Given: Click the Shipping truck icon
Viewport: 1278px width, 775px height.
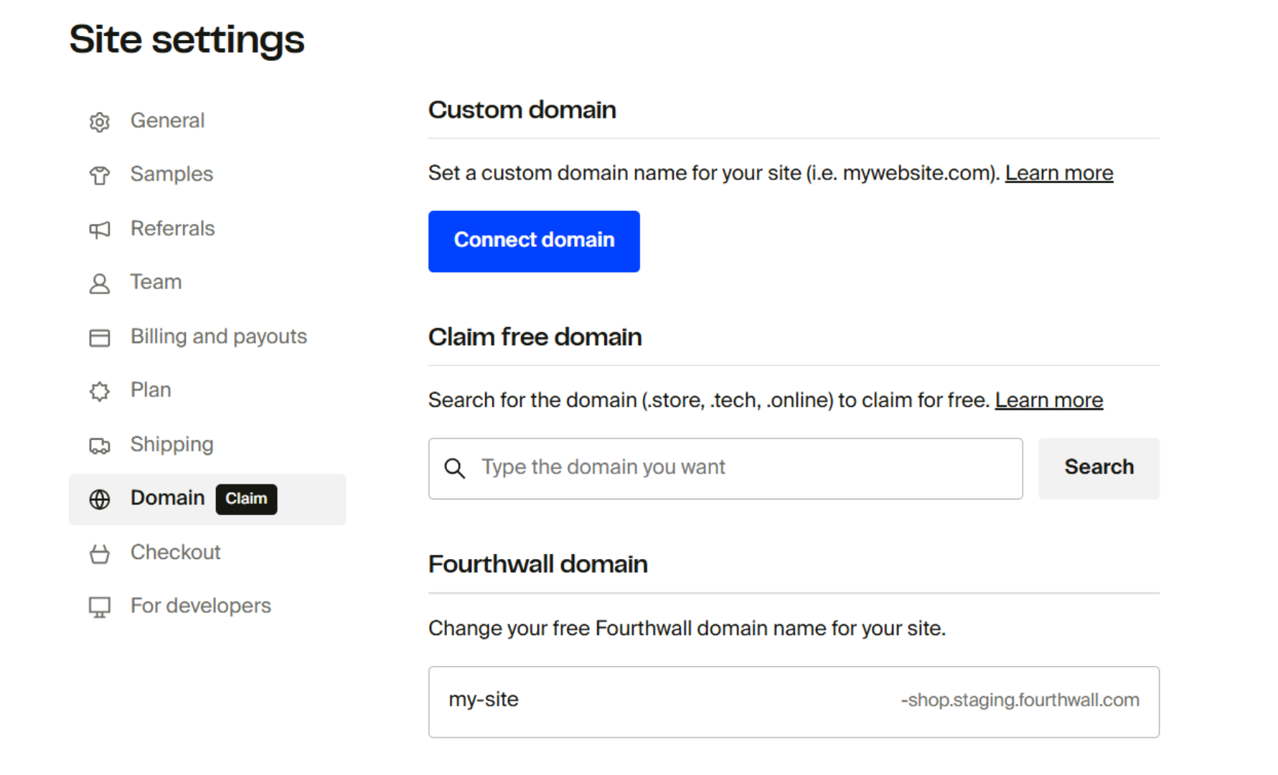Looking at the screenshot, I should pyautogui.click(x=99, y=446).
